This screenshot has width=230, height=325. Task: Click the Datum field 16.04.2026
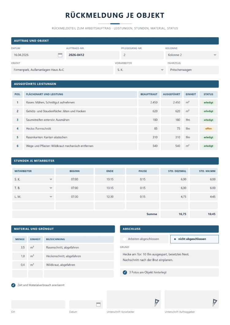(x=38, y=55)
